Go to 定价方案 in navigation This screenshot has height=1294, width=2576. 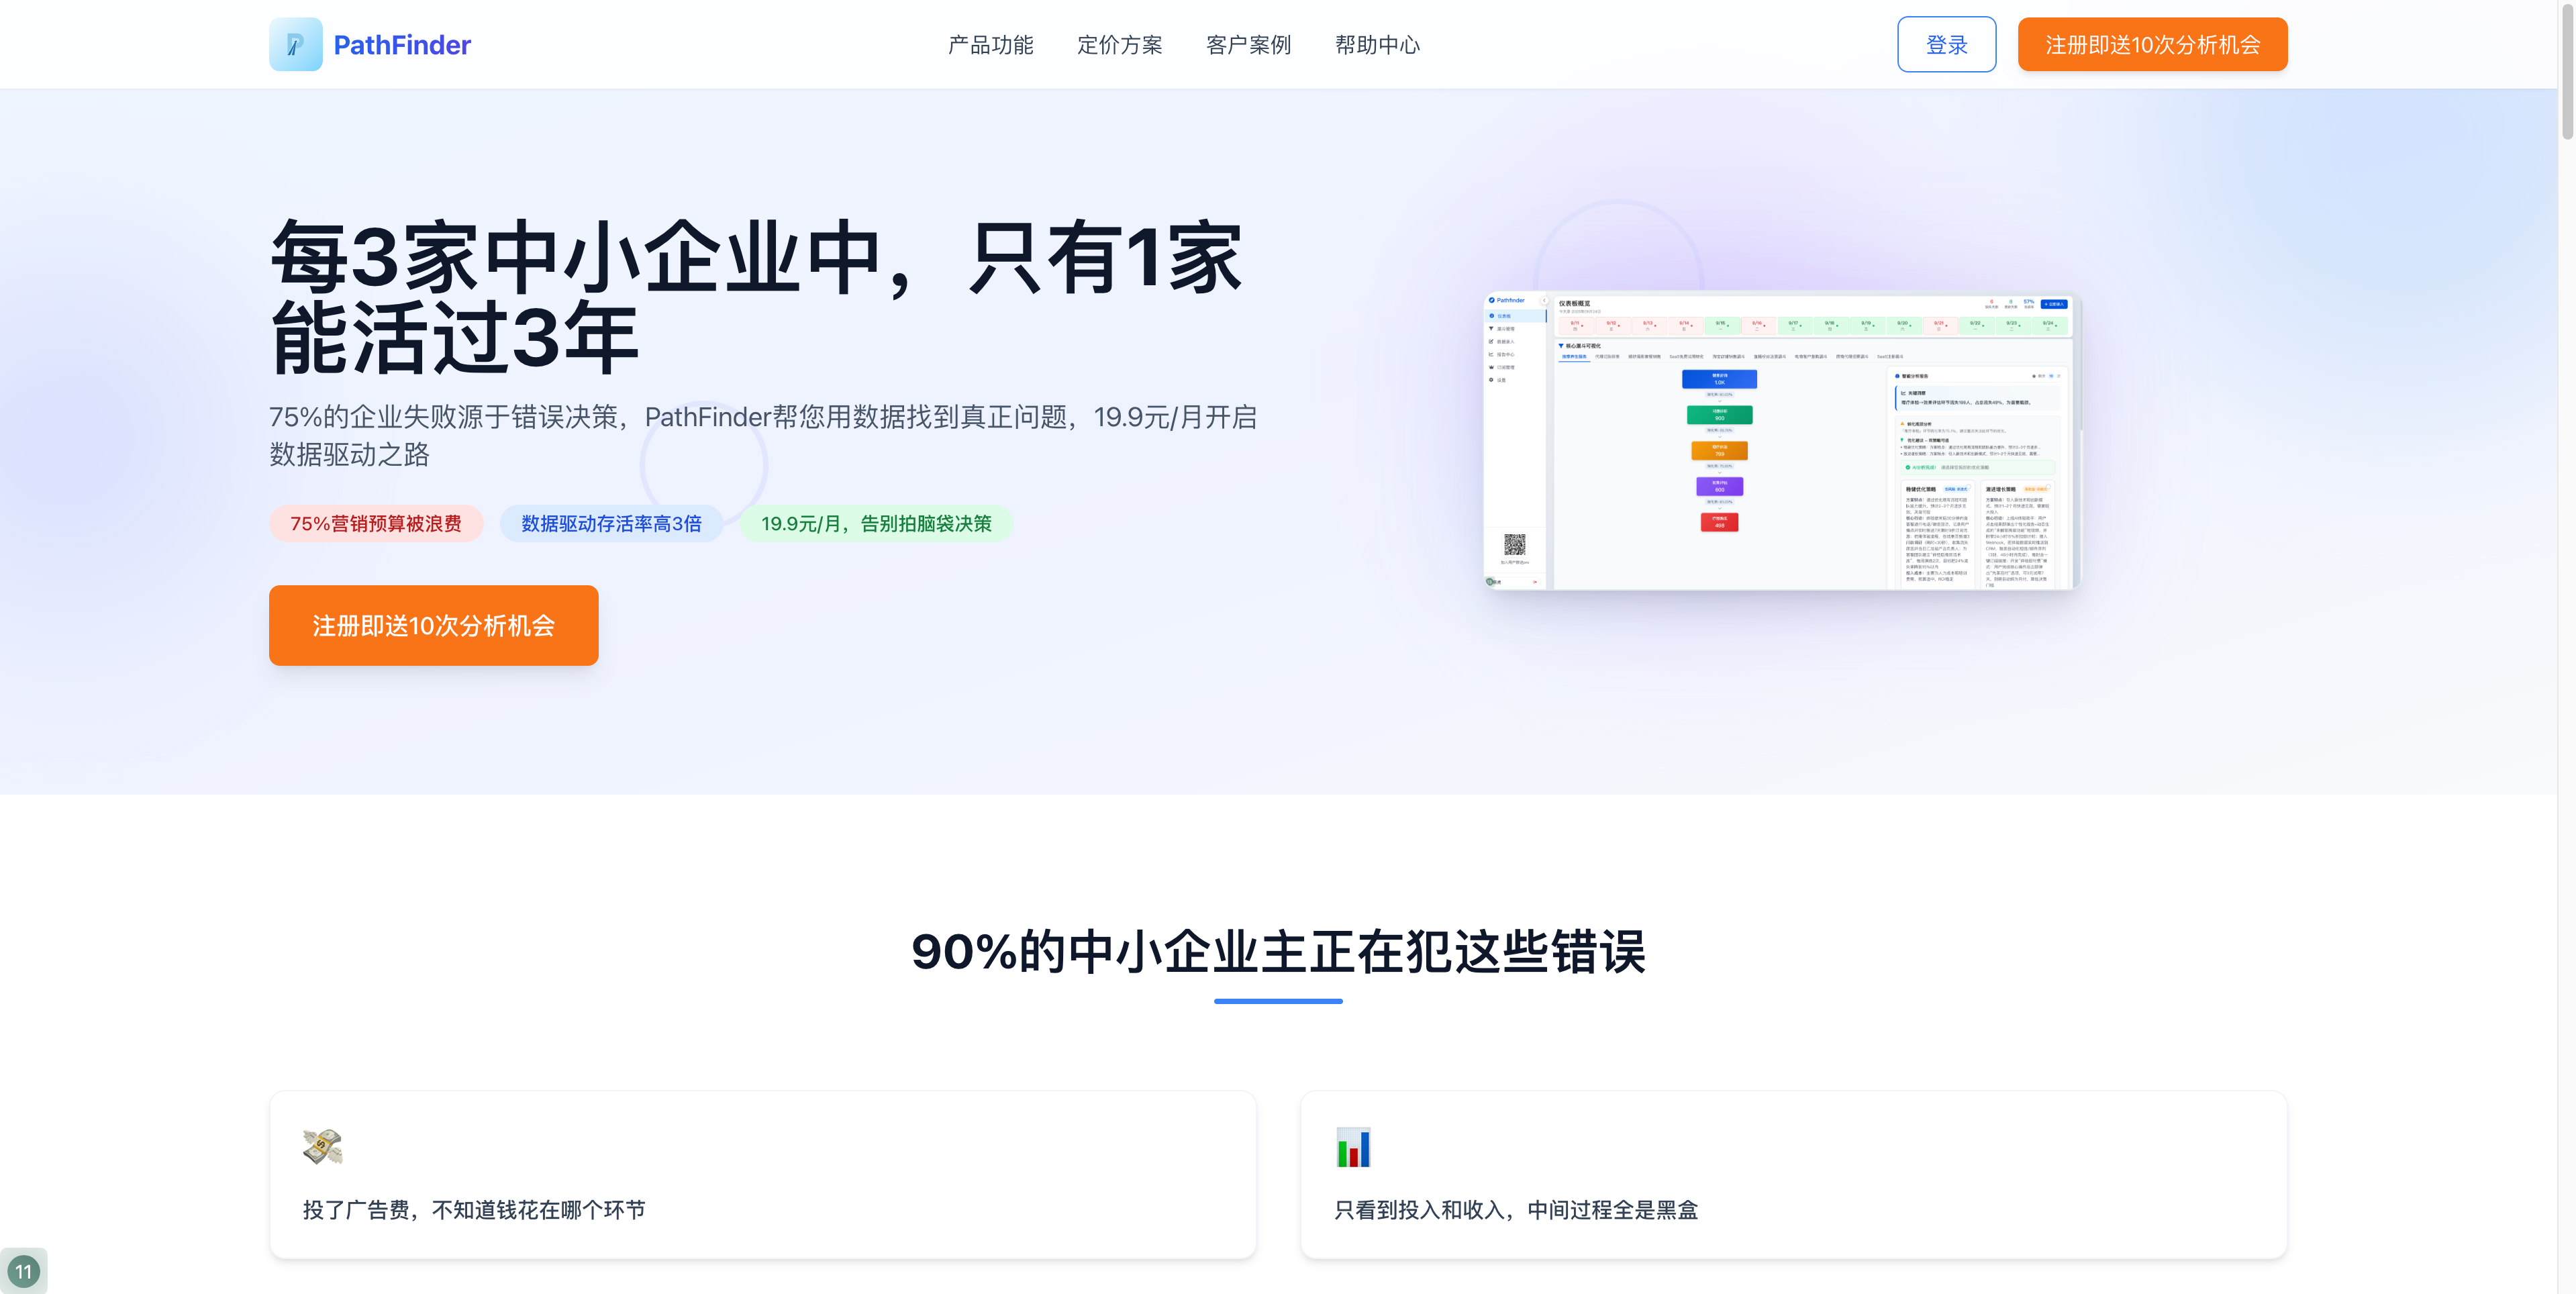1119,45
